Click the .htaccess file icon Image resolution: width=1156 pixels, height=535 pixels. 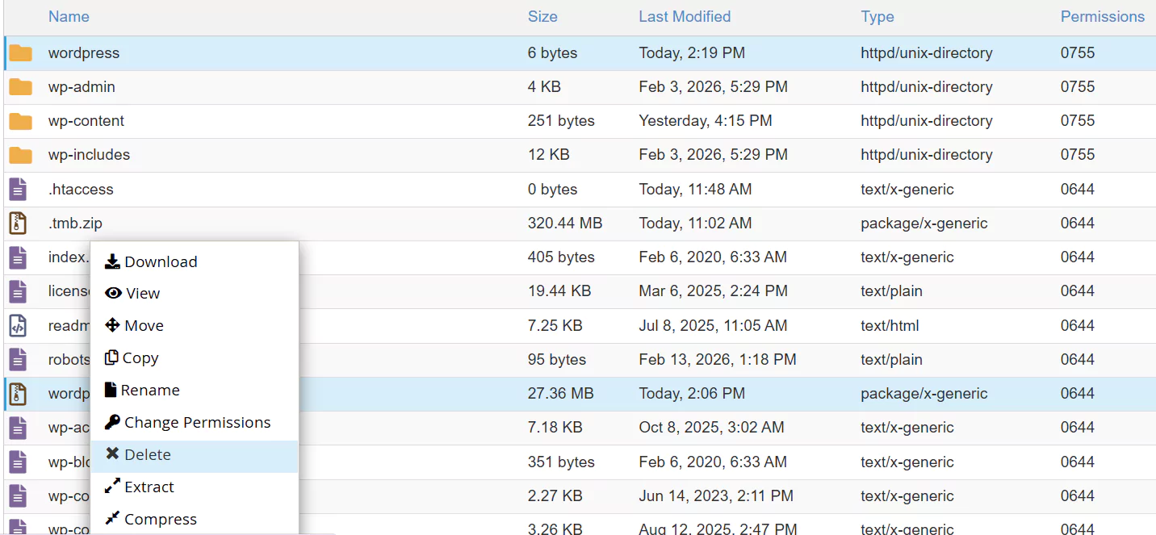18,190
